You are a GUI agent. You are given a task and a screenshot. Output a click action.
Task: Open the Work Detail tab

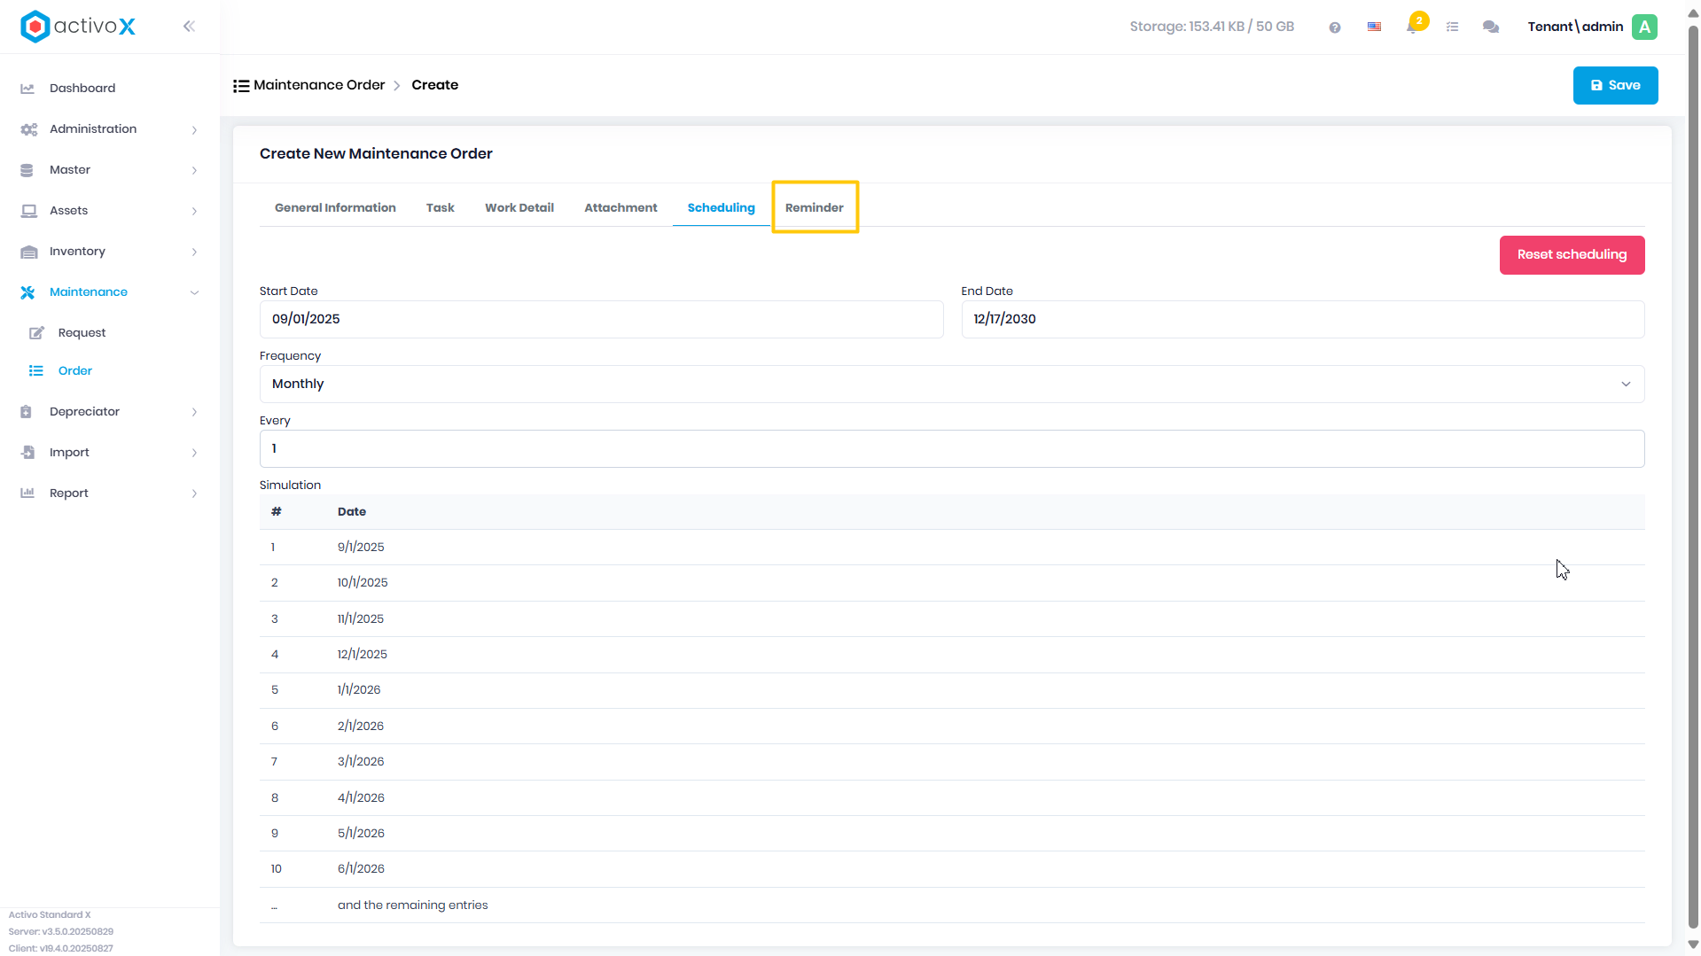(519, 208)
